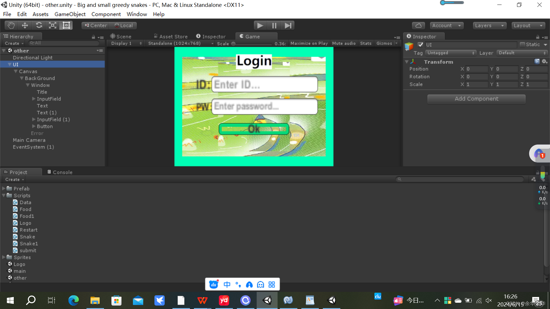Image resolution: width=550 pixels, height=309 pixels.
Task: Toggle Maximize on Play
Action: click(309, 43)
